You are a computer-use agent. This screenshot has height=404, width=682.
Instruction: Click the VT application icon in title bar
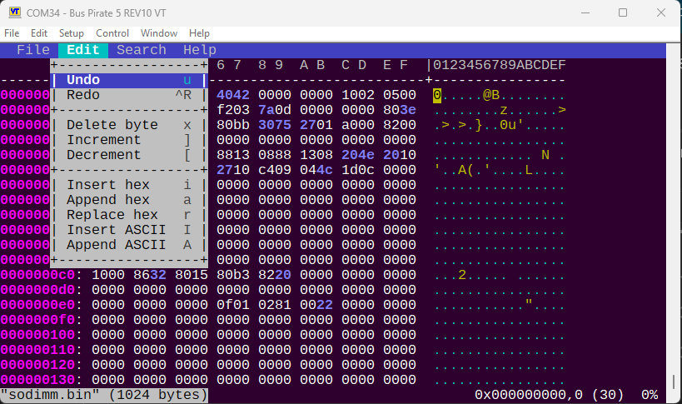point(14,12)
